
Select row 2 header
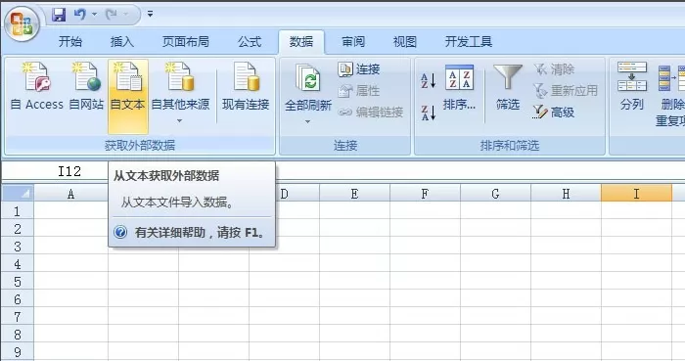coord(18,229)
